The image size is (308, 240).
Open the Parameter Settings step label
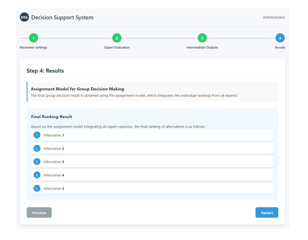click(x=34, y=47)
